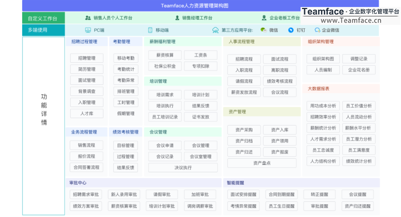Click 决议执行 under 会议管理

point(183,167)
